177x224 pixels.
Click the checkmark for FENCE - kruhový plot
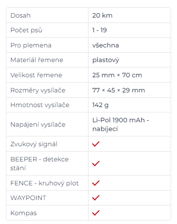click(x=96, y=183)
